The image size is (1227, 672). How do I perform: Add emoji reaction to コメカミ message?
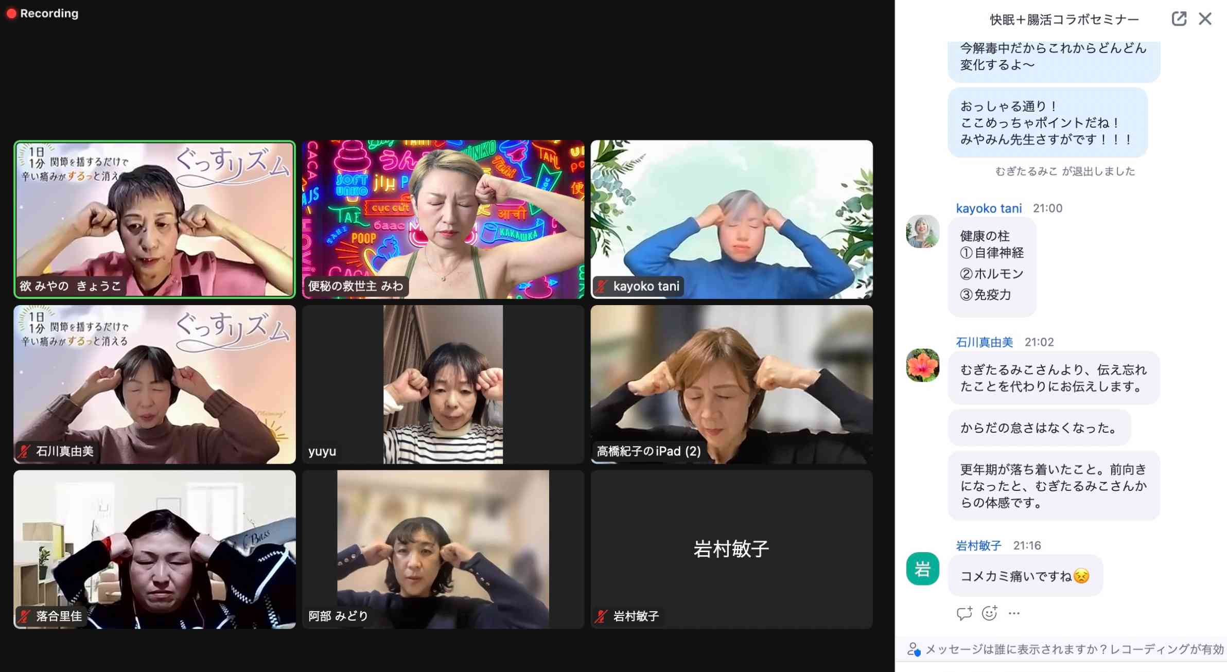989,613
